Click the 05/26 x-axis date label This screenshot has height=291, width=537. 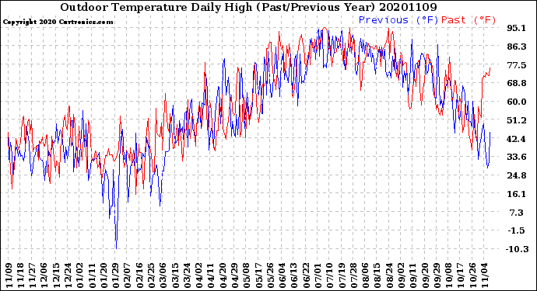point(269,275)
